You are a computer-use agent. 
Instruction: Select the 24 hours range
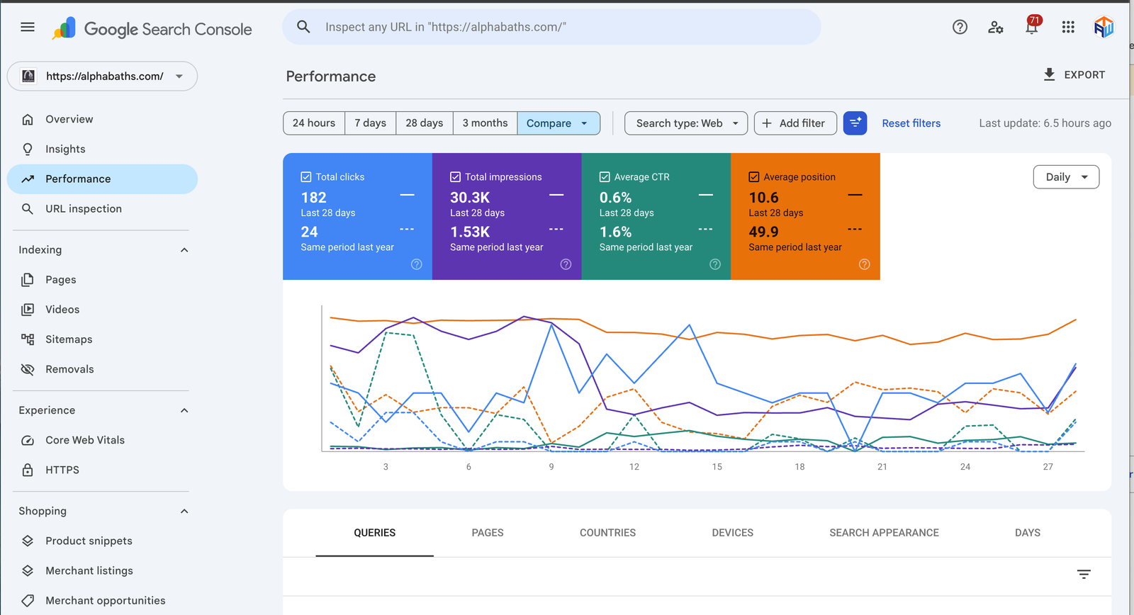pos(314,123)
